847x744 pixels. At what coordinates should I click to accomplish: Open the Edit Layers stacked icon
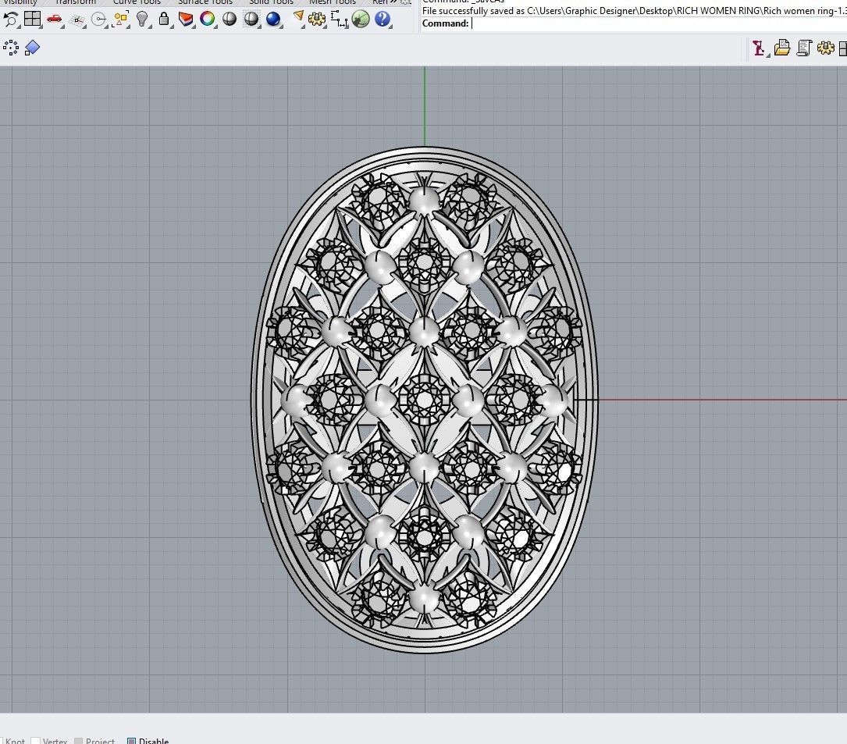(185, 20)
